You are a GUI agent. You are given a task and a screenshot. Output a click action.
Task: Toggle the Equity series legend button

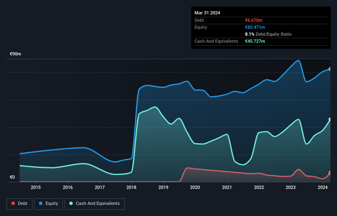pos(48,204)
